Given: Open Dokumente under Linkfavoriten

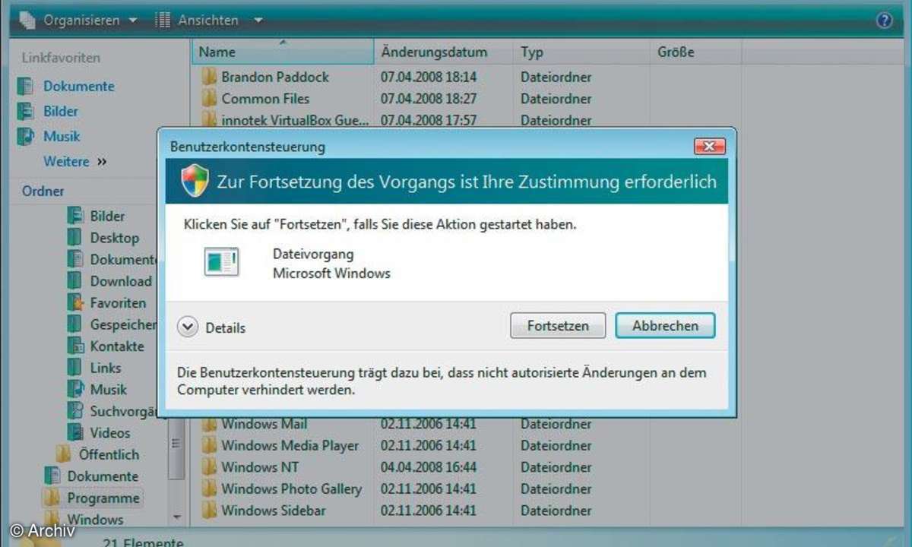Looking at the screenshot, I should click(x=78, y=87).
